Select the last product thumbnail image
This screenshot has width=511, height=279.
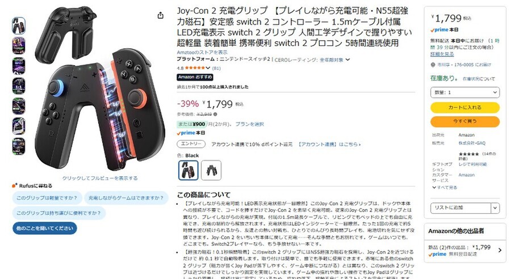(19, 146)
